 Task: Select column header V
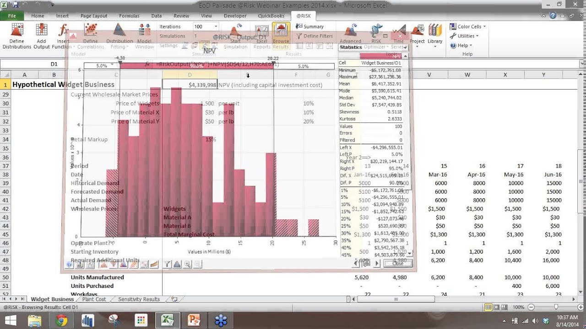pos(429,75)
